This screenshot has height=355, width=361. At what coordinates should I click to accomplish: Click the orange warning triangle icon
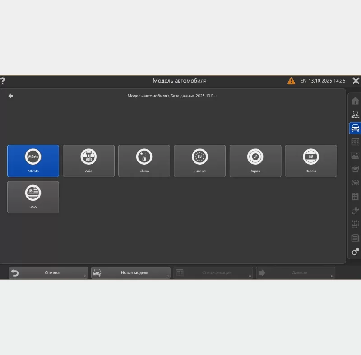click(x=291, y=81)
